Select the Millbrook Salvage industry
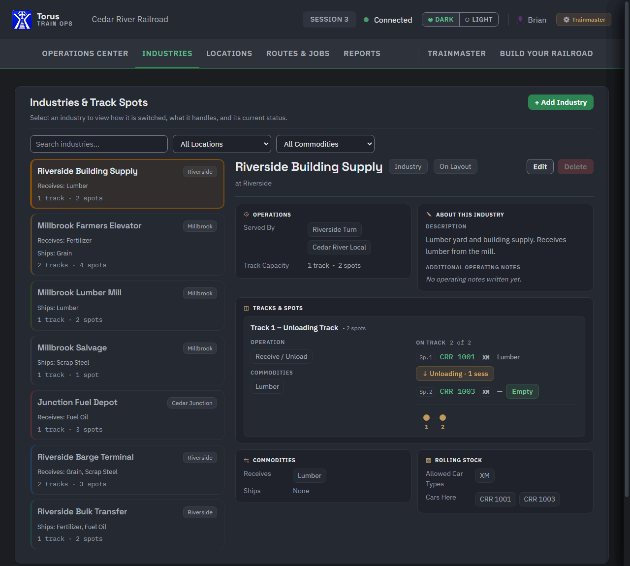This screenshot has width=630, height=566. [x=127, y=361]
